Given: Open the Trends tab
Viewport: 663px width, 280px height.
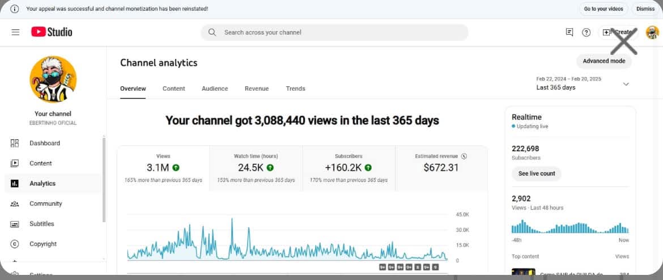Looking at the screenshot, I should (295, 88).
